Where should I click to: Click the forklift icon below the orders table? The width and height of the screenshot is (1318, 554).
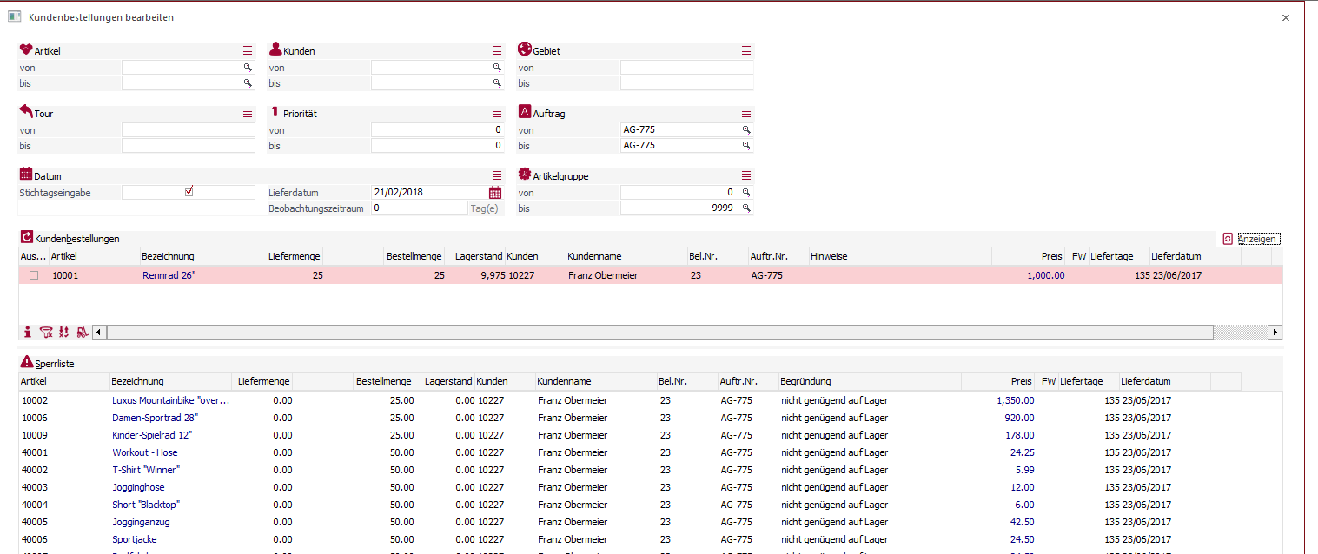[82, 332]
